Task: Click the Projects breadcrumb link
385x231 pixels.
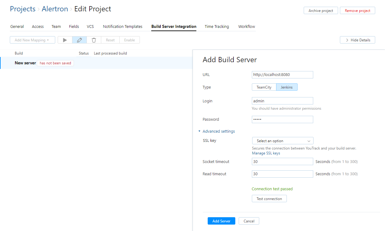Action: click(23, 9)
